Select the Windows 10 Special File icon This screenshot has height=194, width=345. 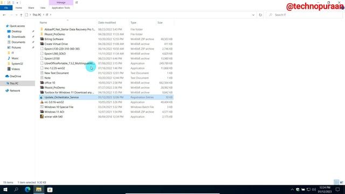(x=42, y=107)
